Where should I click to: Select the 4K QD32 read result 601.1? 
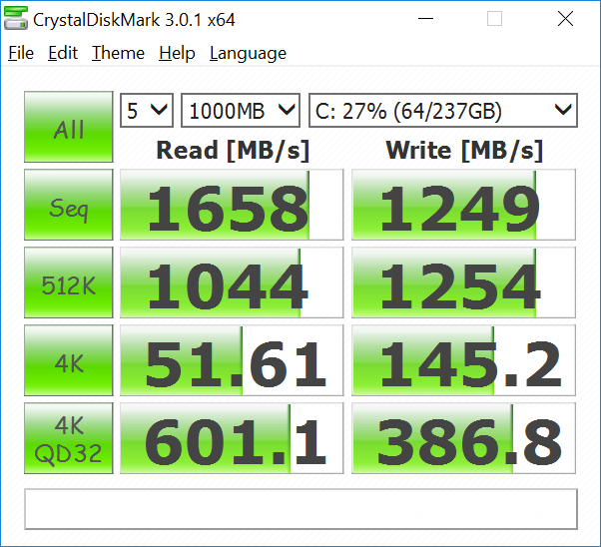232,438
